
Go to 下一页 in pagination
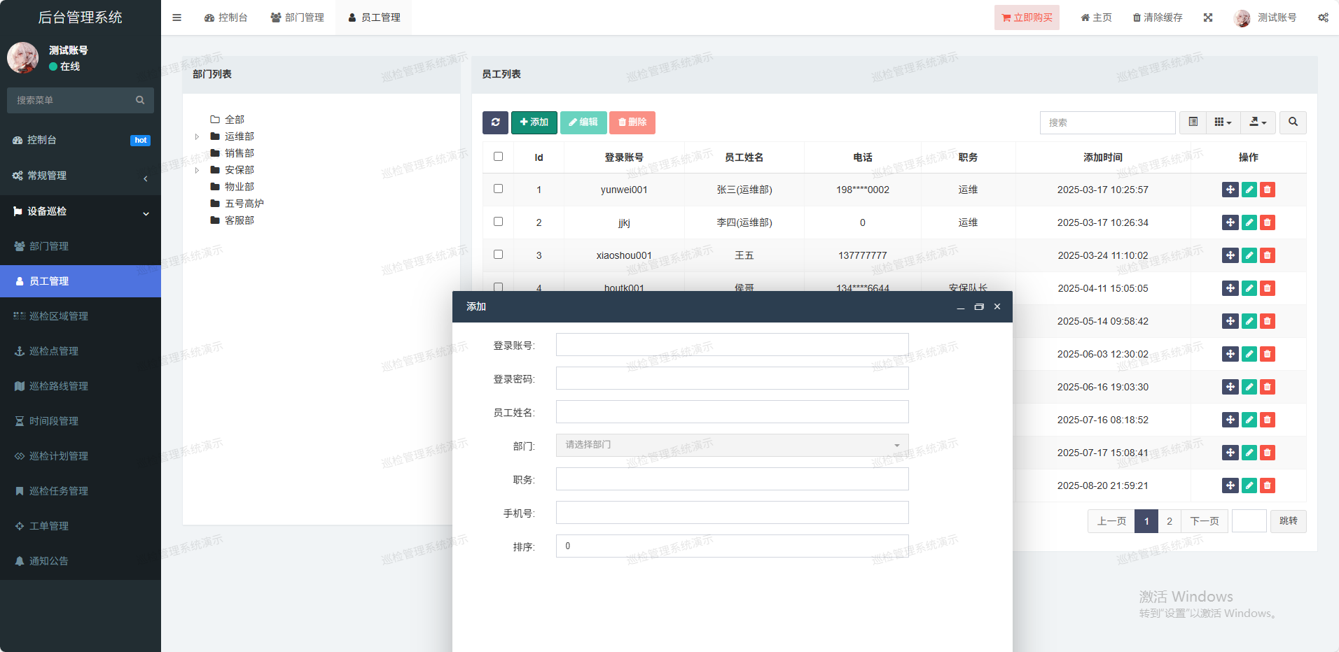pyautogui.click(x=1204, y=521)
